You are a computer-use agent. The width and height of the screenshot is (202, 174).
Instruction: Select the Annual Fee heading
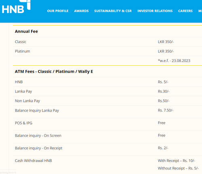click(x=26, y=31)
